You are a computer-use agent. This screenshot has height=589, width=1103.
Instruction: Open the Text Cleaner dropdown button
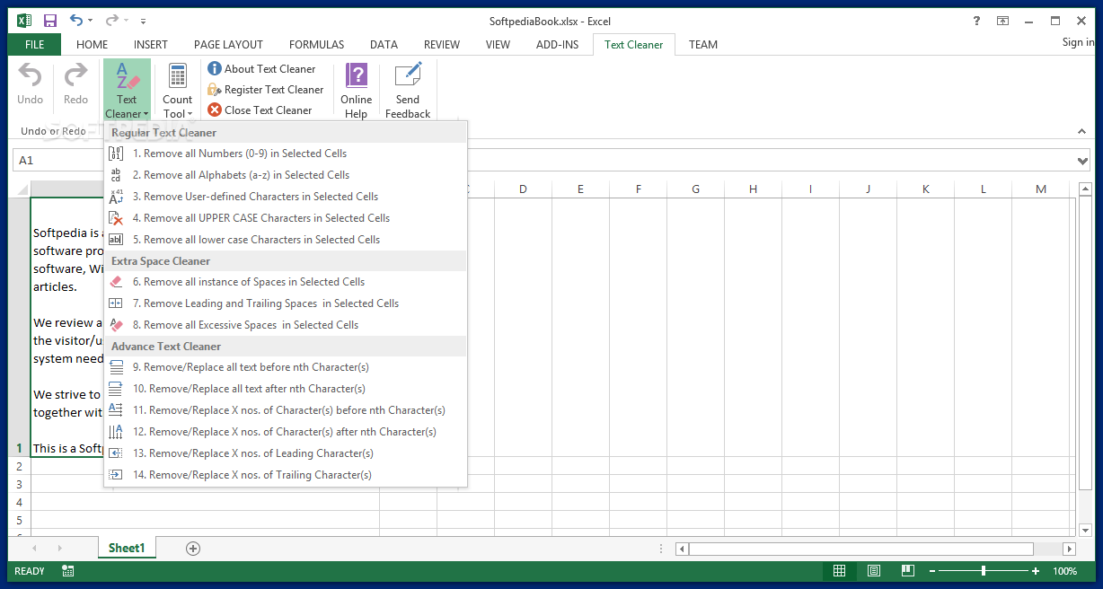[x=127, y=91]
